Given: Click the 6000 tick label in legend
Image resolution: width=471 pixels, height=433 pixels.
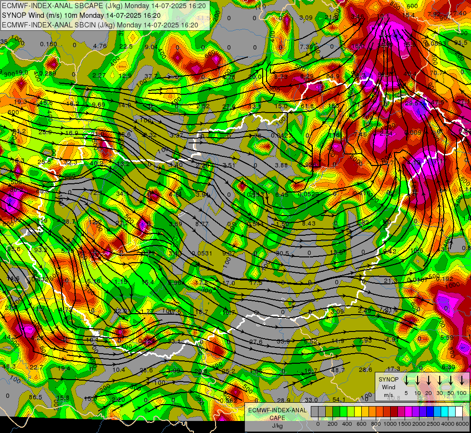Looking at the screenshot, I should pos(463,424).
